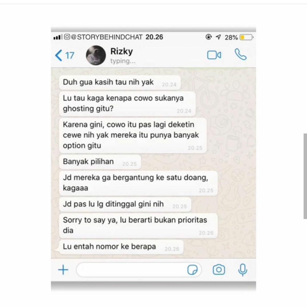Select the 'Banyak pilihan' message bubble

[x=100, y=162]
